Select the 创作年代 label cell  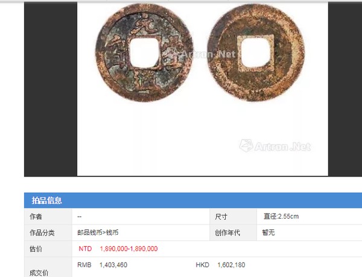pyautogui.click(x=233, y=232)
